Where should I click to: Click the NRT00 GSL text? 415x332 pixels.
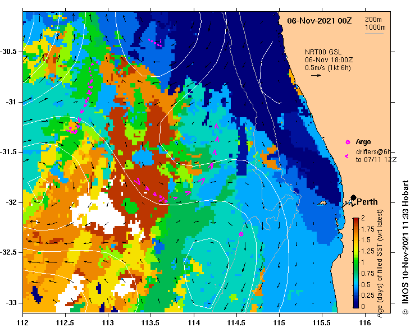pyautogui.click(x=323, y=52)
